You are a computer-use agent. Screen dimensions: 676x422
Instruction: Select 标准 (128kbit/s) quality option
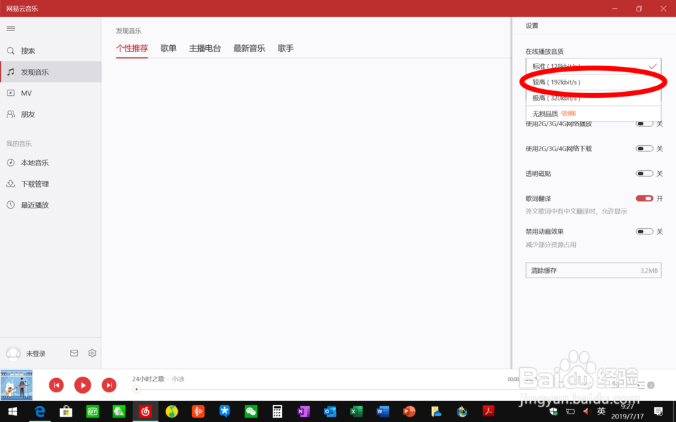pos(594,66)
